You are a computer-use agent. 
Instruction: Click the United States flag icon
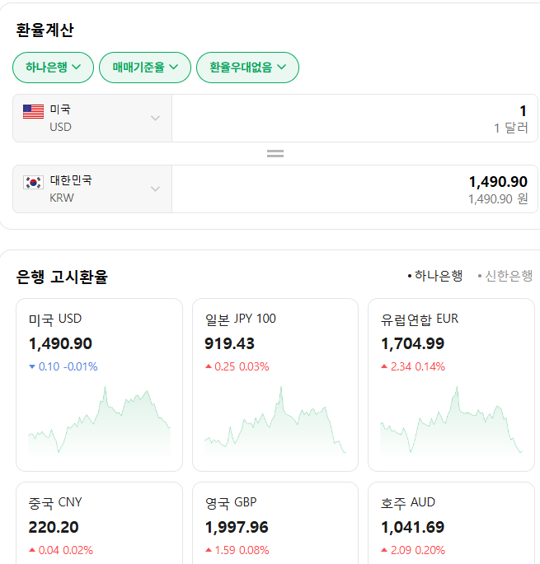(33, 111)
